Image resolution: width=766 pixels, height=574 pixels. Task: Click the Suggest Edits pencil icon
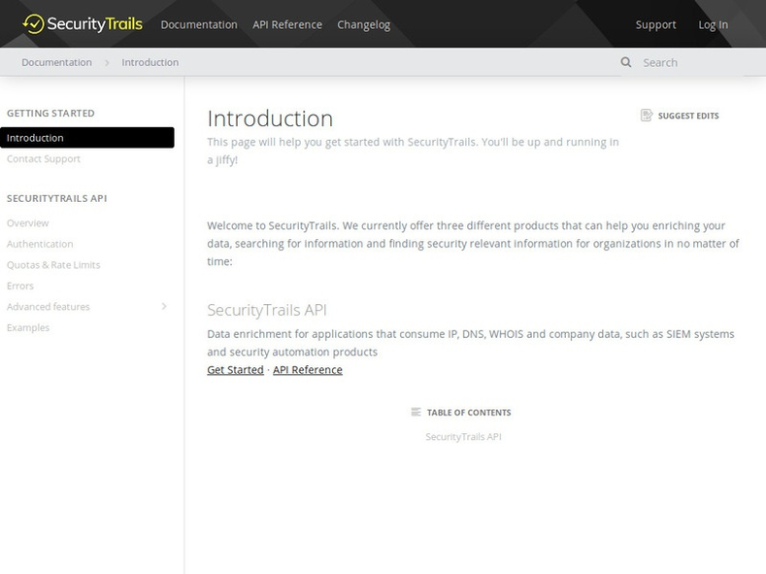pyautogui.click(x=647, y=116)
